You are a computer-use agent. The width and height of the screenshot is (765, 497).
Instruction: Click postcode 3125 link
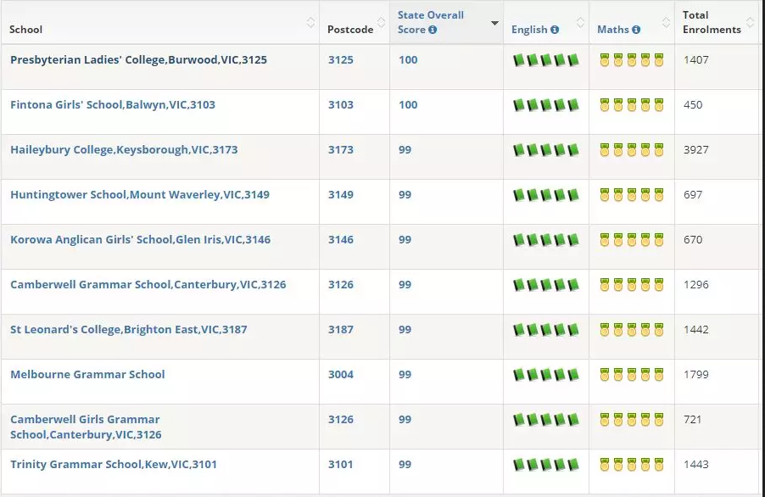pos(341,60)
